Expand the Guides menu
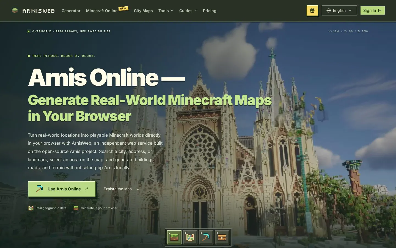 click(188, 11)
